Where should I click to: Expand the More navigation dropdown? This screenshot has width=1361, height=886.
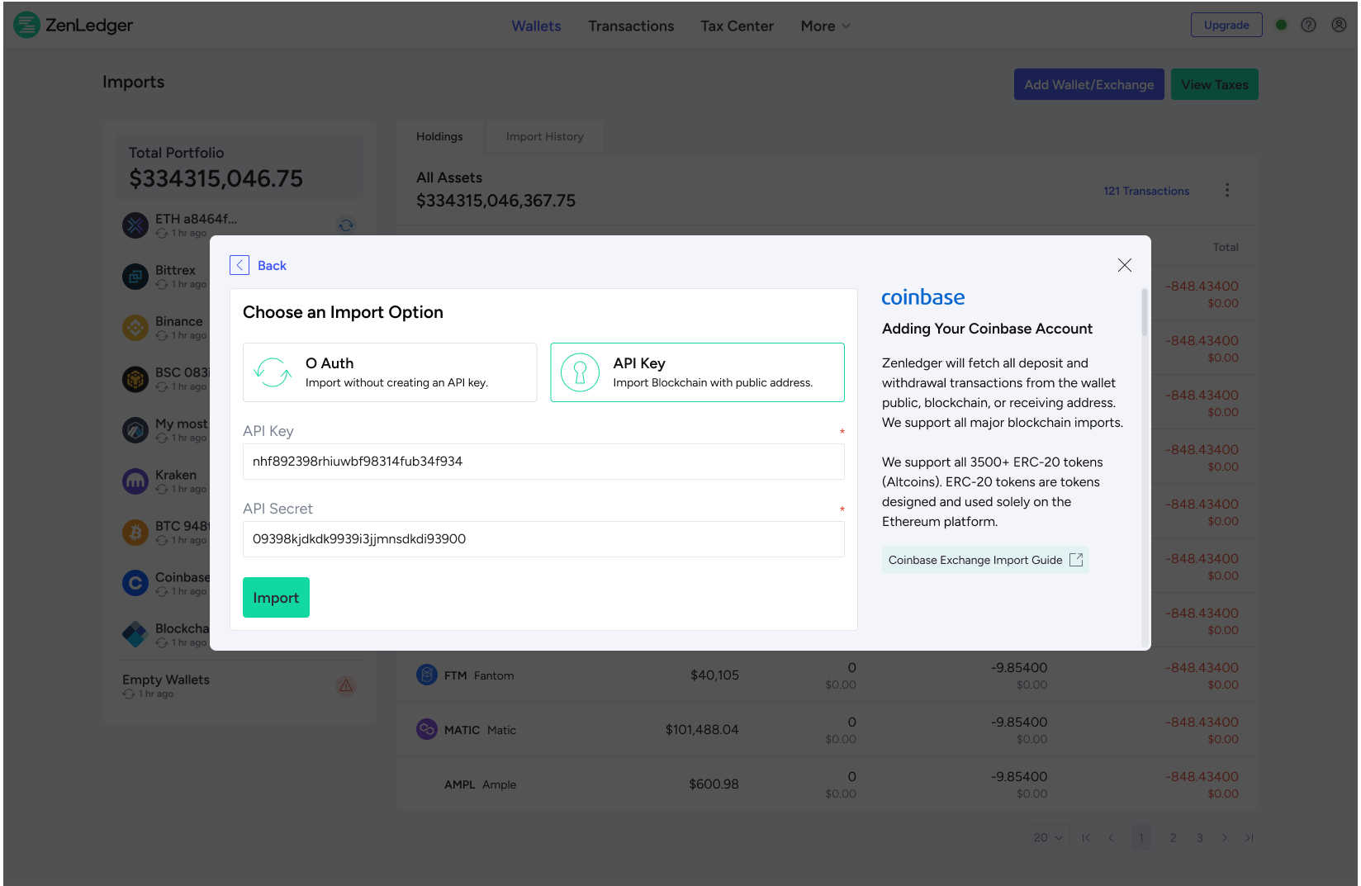tap(825, 26)
